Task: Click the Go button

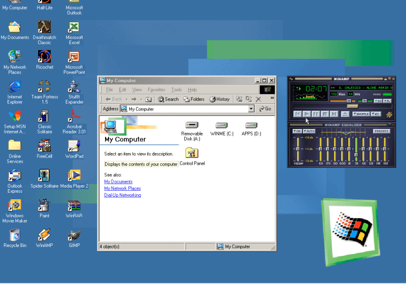Action: 265,109
